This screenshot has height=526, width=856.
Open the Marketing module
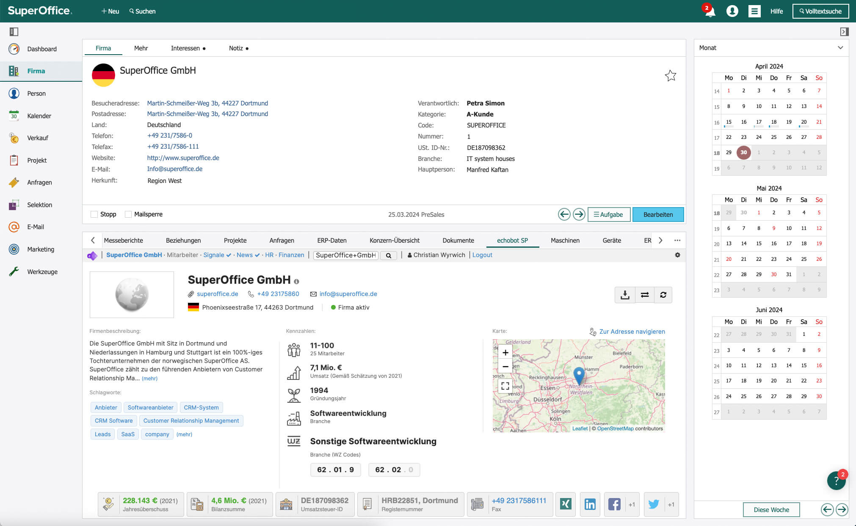[41, 249]
